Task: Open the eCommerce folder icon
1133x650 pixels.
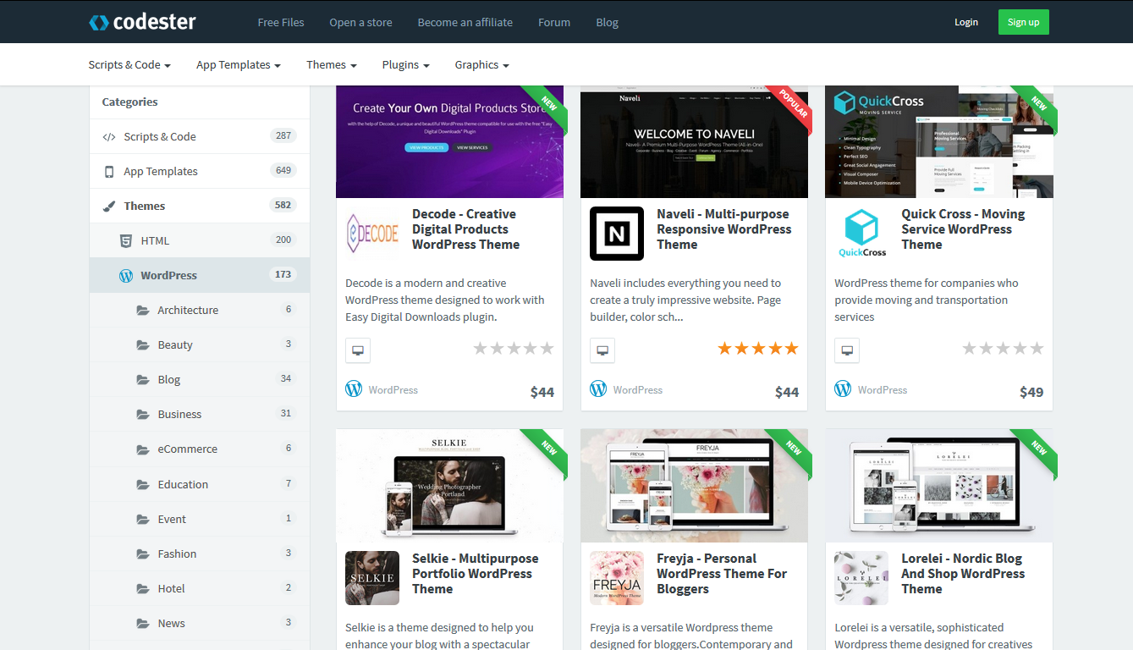Action: point(143,449)
